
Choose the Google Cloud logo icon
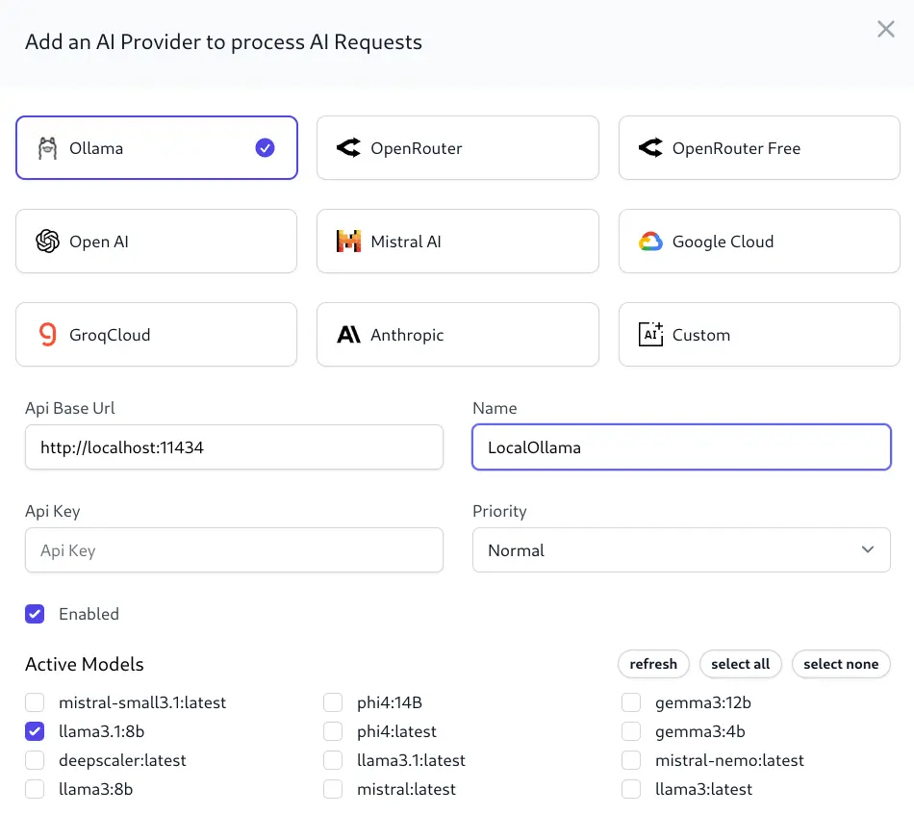650,242
